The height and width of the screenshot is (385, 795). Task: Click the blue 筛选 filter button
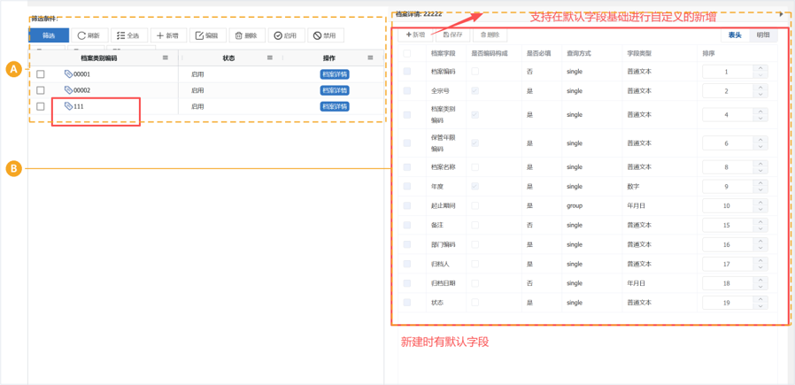click(49, 35)
